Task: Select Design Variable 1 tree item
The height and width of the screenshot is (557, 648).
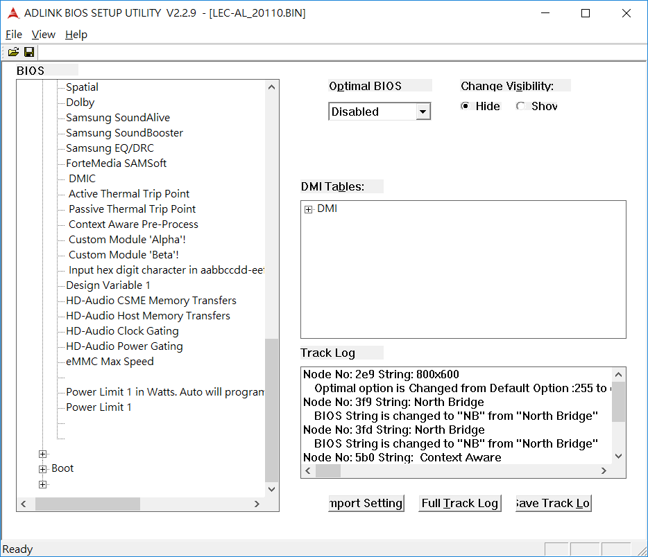Action: pos(108,285)
